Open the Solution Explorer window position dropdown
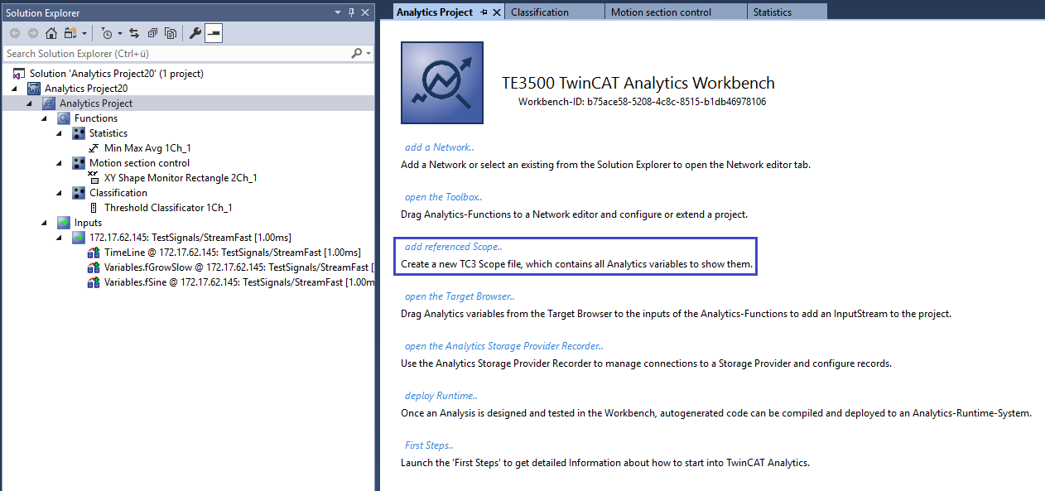Screen dimensions: 1045x491 pyautogui.click(x=338, y=12)
